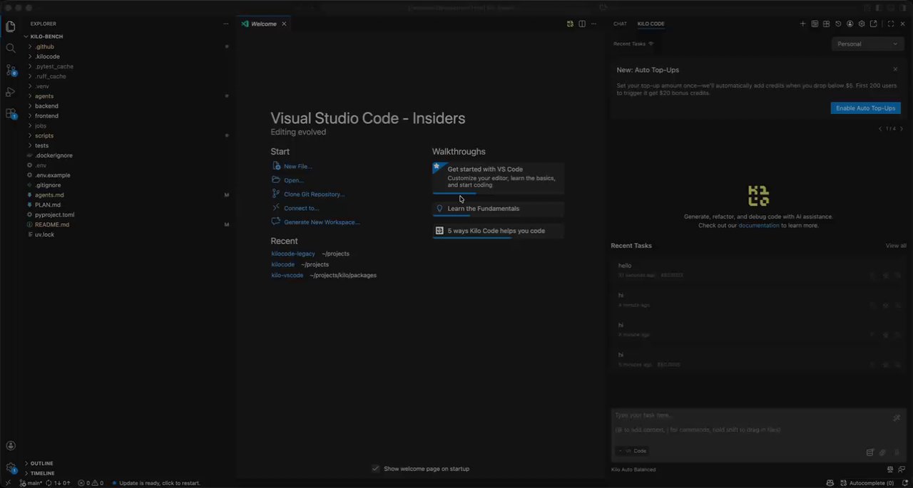913x488 pixels.
Task: Open editor More Actions ellipsis
Action: (x=593, y=24)
